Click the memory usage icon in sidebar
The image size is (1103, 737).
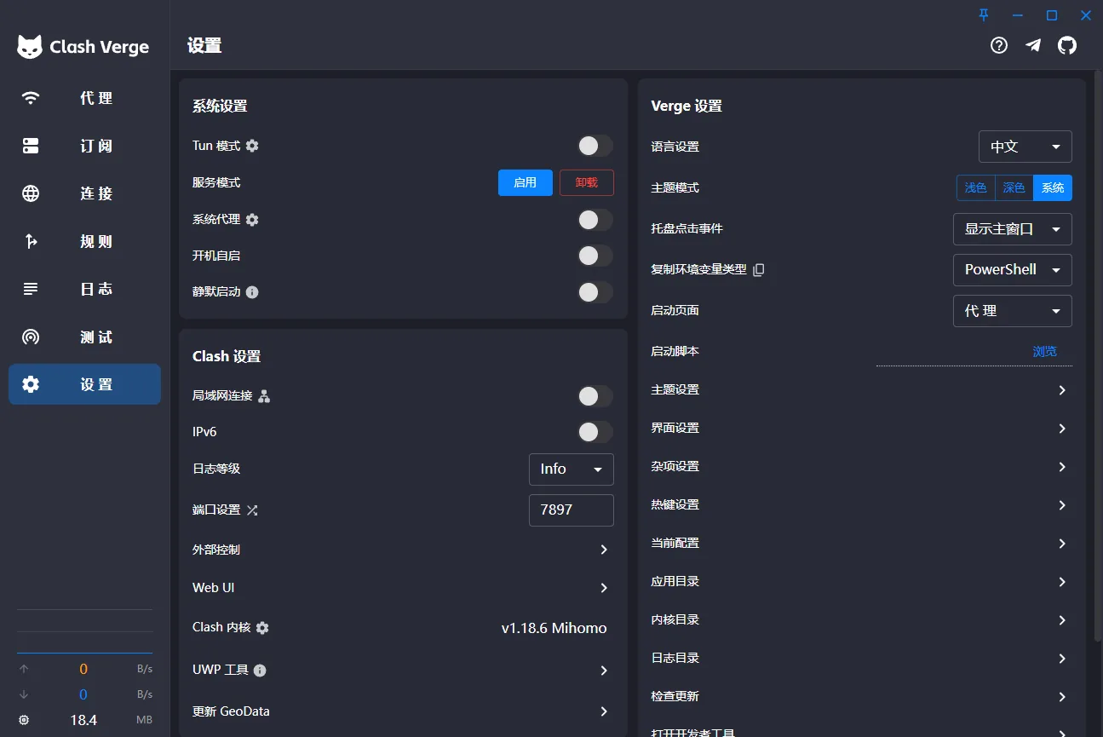click(24, 720)
